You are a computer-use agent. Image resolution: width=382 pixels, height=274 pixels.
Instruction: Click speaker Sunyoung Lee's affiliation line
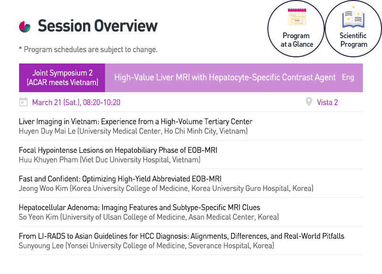[x=146, y=246]
